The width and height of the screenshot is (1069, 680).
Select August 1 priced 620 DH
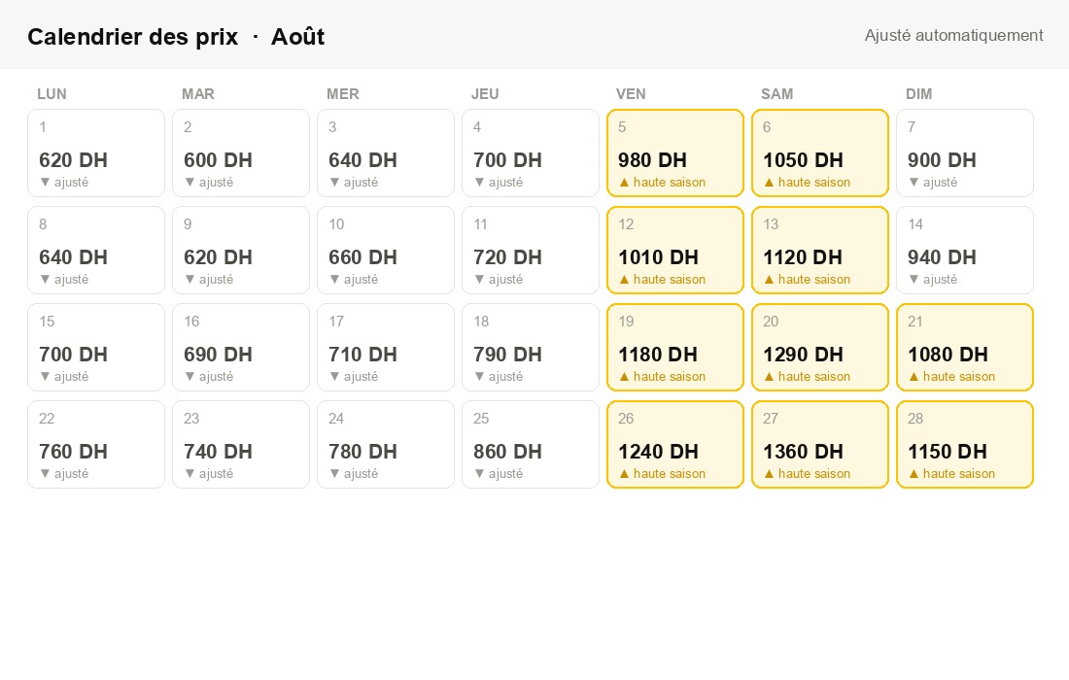coord(96,153)
